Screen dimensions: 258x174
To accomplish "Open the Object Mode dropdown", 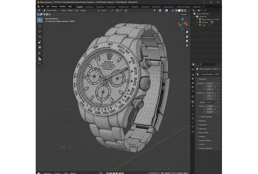I will coord(51,10).
